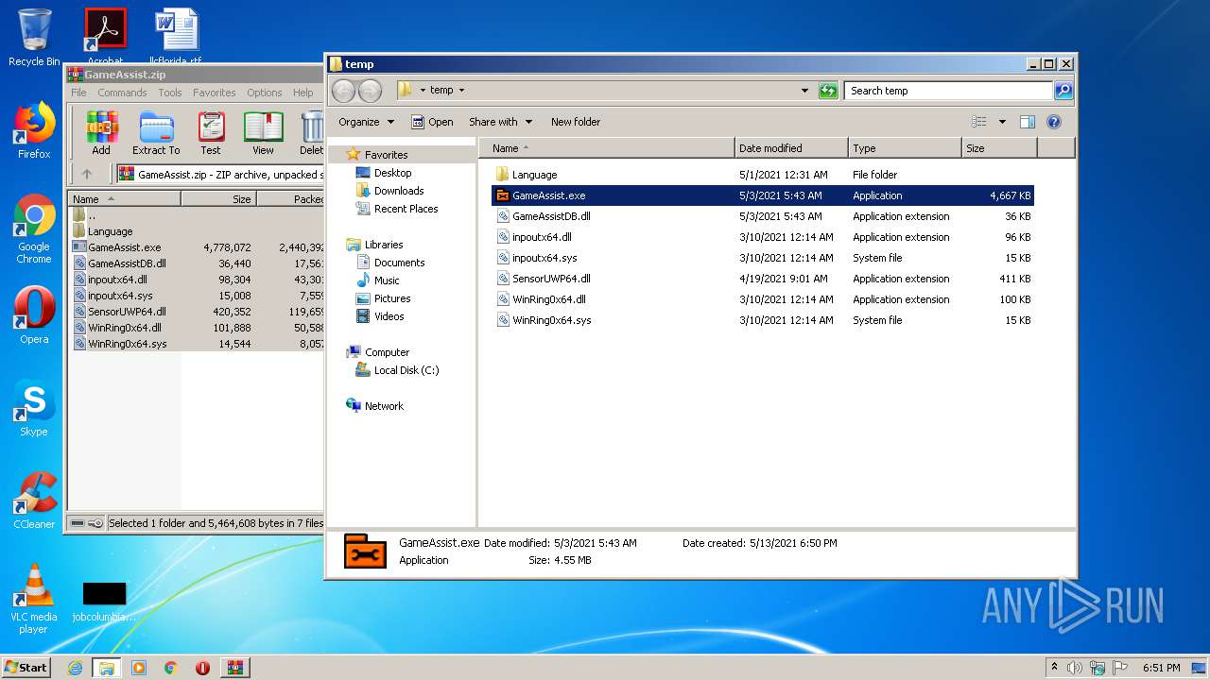Expand the temp breadcrumb arrow in address bar

461,91
